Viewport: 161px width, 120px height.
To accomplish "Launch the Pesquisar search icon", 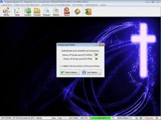I will (x=46, y=12).
